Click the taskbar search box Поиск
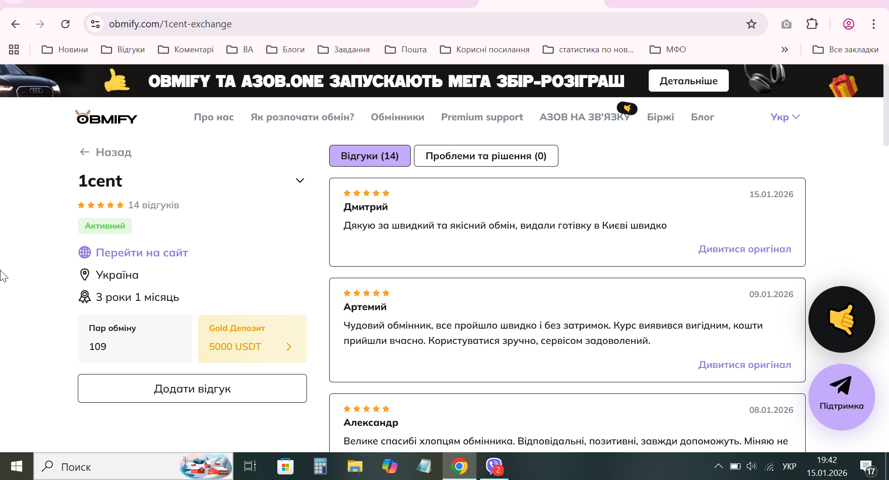The image size is (889, 480). click(133, 467)
